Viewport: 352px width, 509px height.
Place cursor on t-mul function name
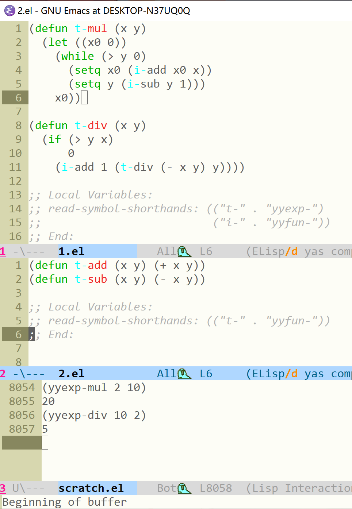91,28
